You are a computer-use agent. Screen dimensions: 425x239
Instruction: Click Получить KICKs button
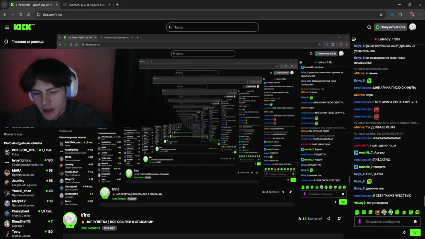[391, 27]
